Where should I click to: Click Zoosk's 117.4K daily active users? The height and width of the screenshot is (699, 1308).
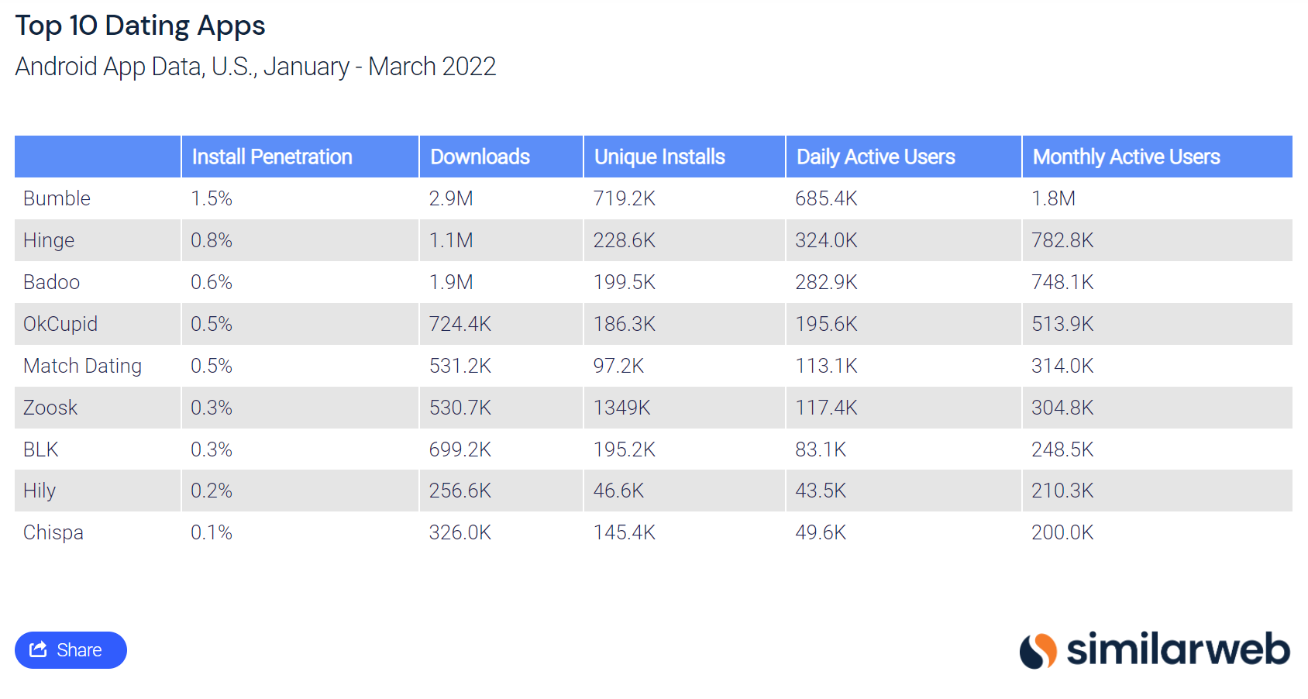coord(826,408)
